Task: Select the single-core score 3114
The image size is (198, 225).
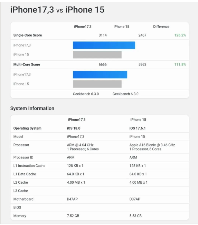Action: coord(103,35)
